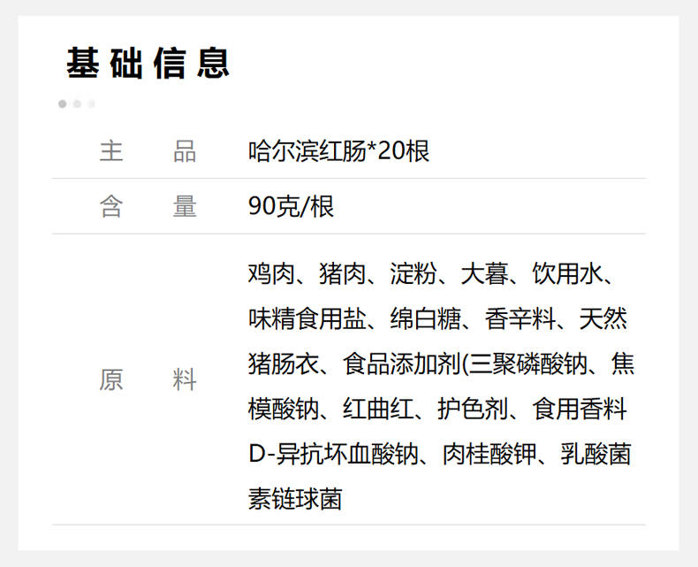Click the 饮用水 ingredient text
Image resolution: width=698 pixels, height=567 pixels.
(567, 274)
